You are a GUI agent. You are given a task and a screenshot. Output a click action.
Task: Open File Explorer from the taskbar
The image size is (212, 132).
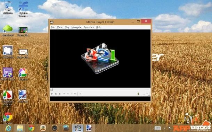(x=20, y=128)
